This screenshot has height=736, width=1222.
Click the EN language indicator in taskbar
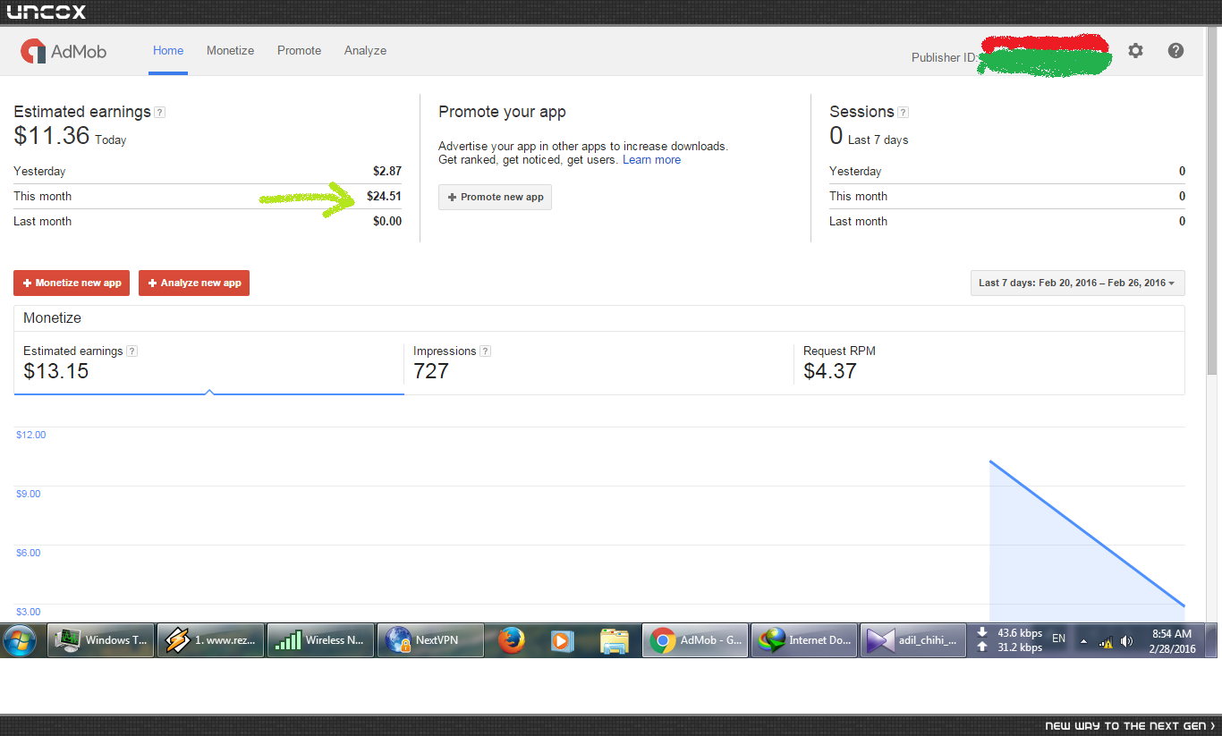1058,639
